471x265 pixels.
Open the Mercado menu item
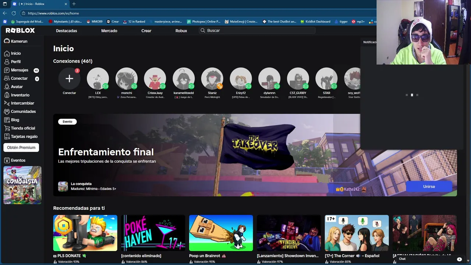click(x=109, y=31)
